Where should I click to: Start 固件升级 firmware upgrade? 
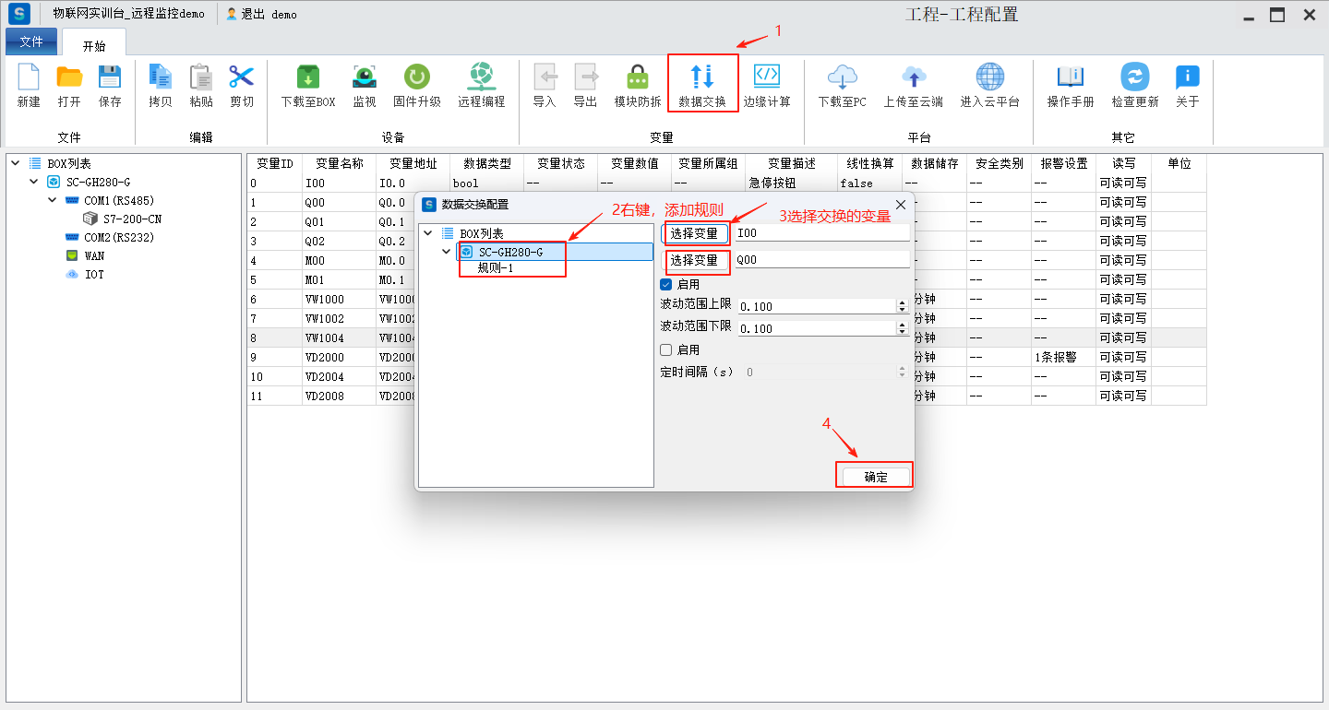pos(417,85)
